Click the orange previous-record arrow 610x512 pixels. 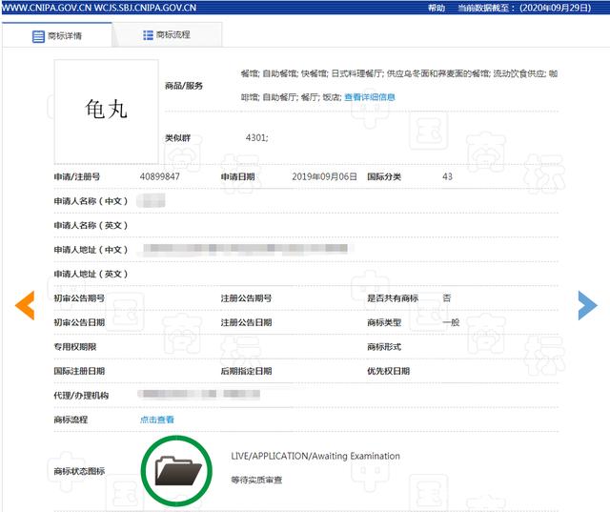tap(25, 304)
